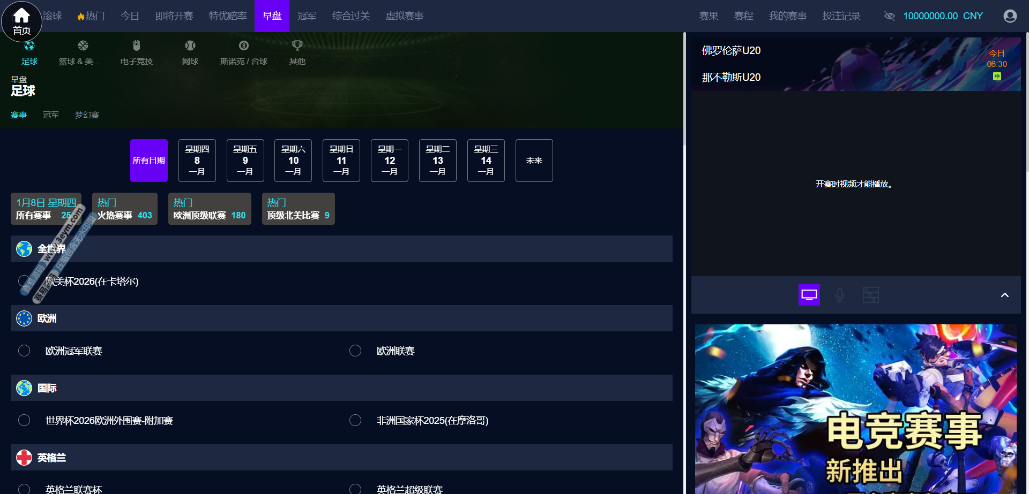Select the basketball sport icon
The height and width of the screenshot is (494, 1029).
pos(83,46)
